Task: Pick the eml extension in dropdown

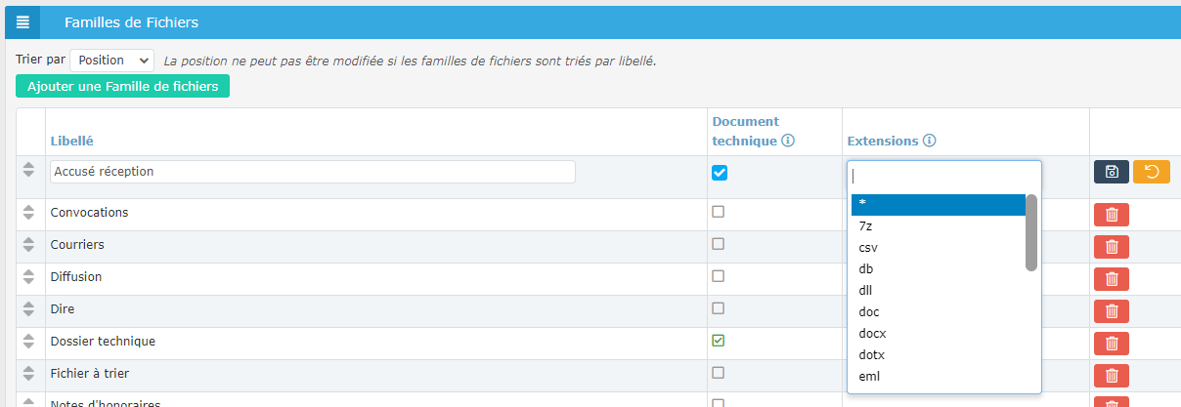Action: click(x=869, y=376)
